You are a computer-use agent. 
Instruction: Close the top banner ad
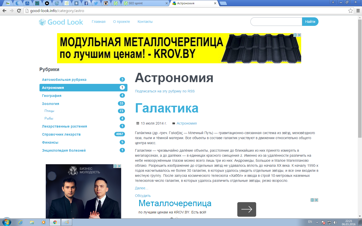tap(299, 35)
